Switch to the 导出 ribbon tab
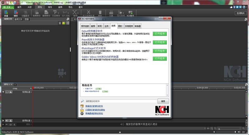 pos(70,7)
